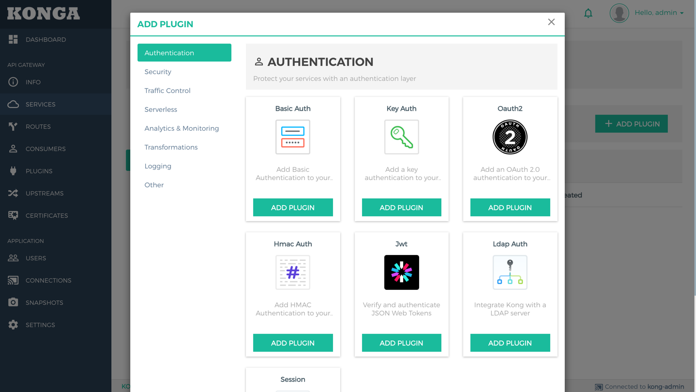This screenshot has height=392, width=696.
Task: Add the Oauth2 plugin
Action: (510, 208)
